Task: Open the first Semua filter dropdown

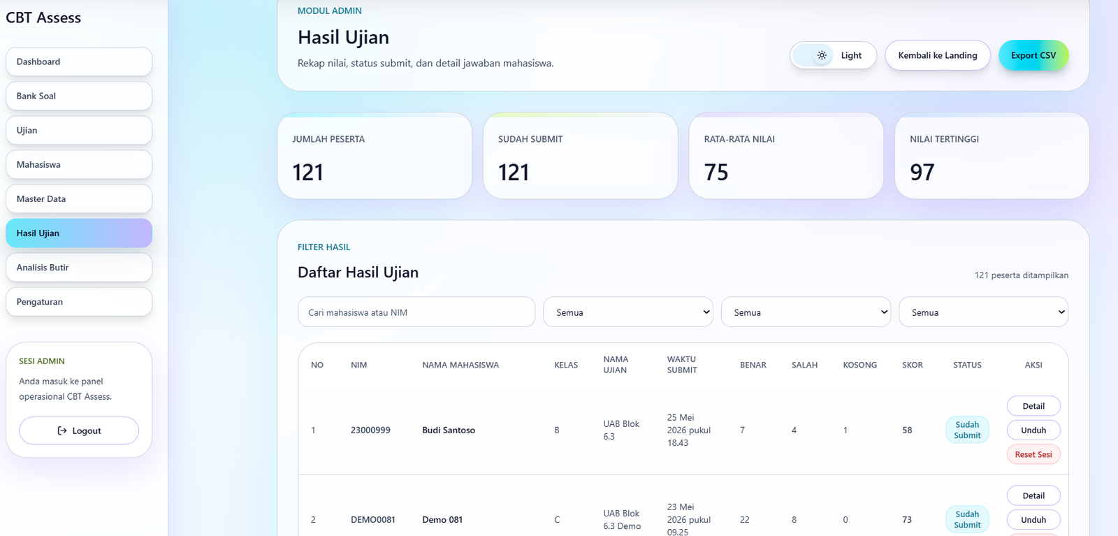Action: [x=628, y=312]
